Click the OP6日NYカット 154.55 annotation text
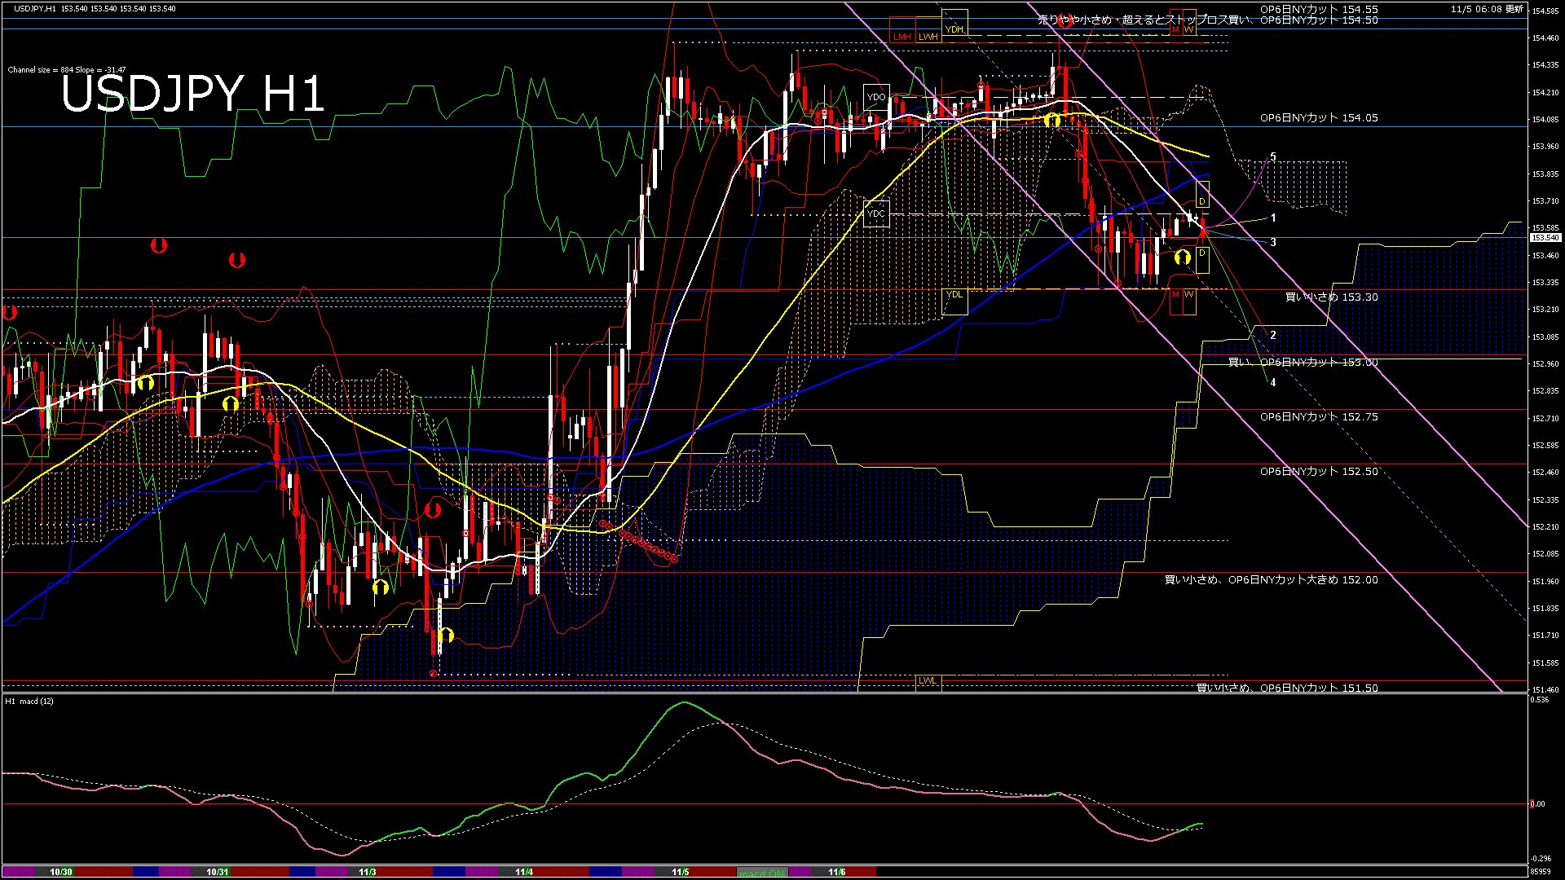This screenshot has height=880, width=1565. coord(1320,9)
